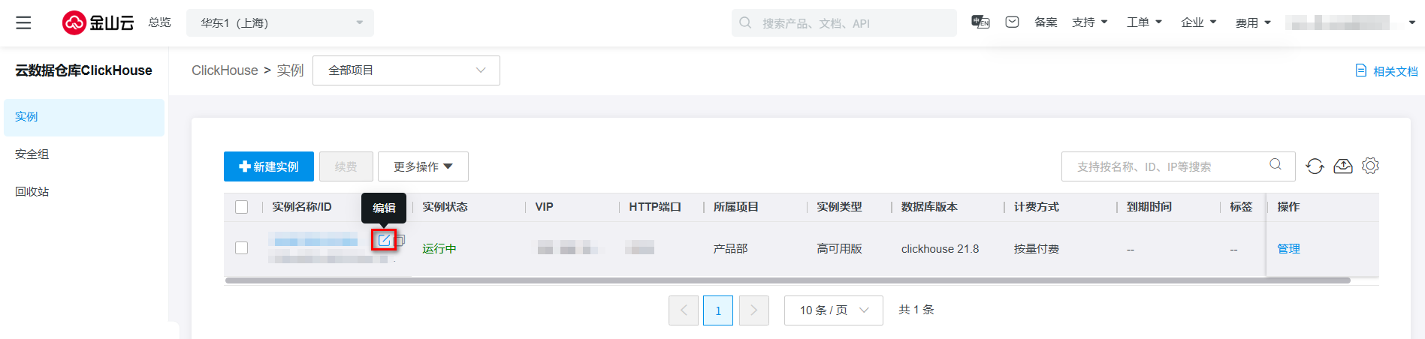Viewport: 1425px width, 339px height.
Task: Focus the global product search field
Action: [844, 22]
